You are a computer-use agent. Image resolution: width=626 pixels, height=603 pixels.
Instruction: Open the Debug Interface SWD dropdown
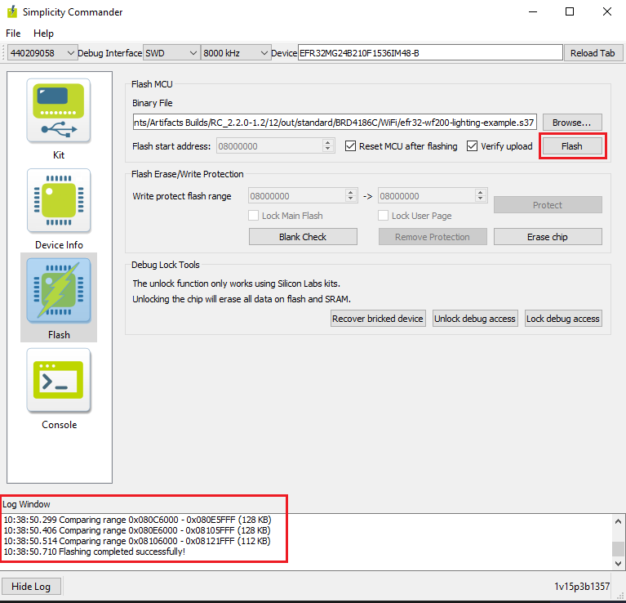[171, 53]
